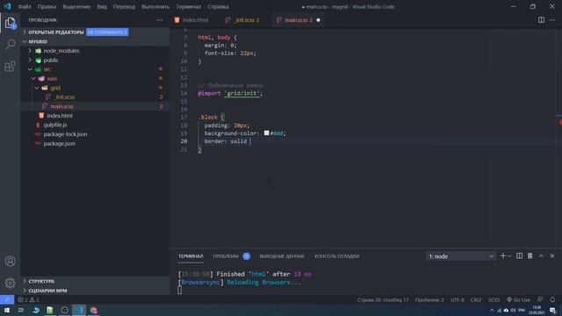
Task: Click the line and column indicator in status bar
Action: point(383,299)
